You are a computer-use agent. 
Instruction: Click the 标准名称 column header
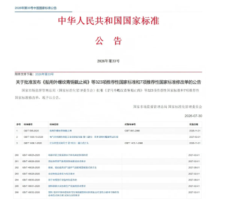[54, 124]
